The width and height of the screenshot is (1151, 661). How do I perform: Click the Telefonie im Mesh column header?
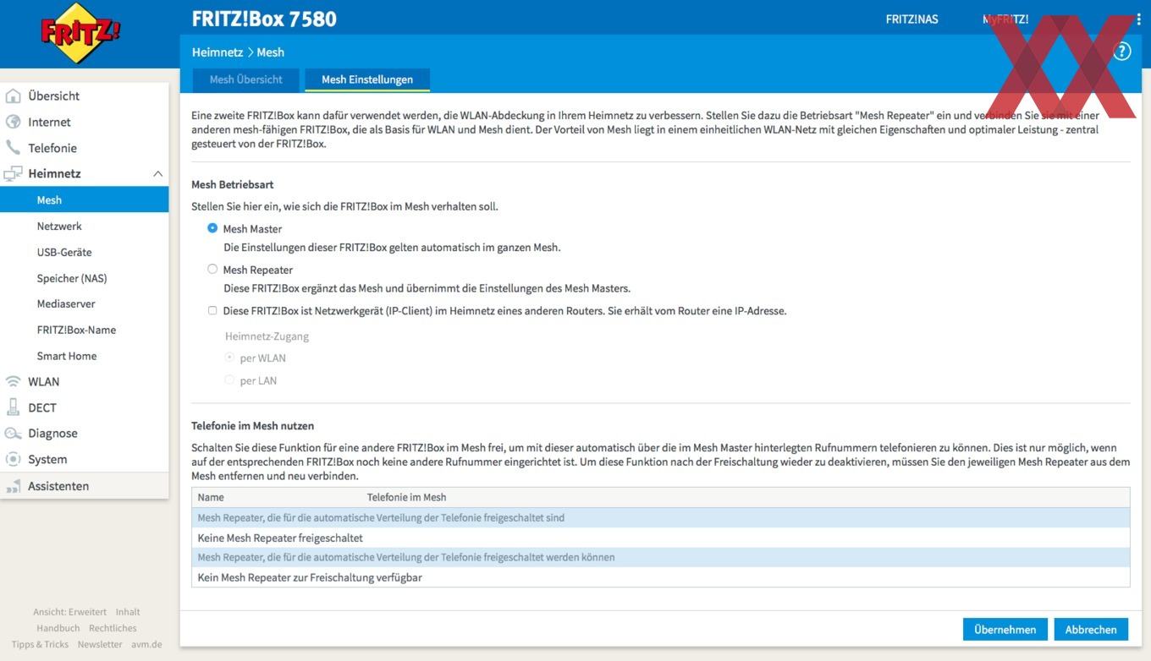(406, 497)
